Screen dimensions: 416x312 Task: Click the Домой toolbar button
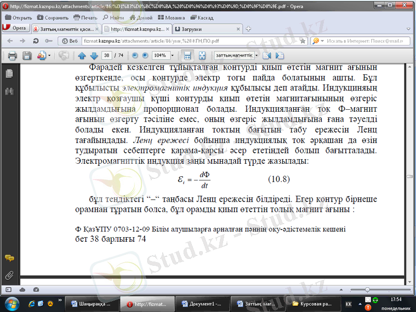coord(141,18)
